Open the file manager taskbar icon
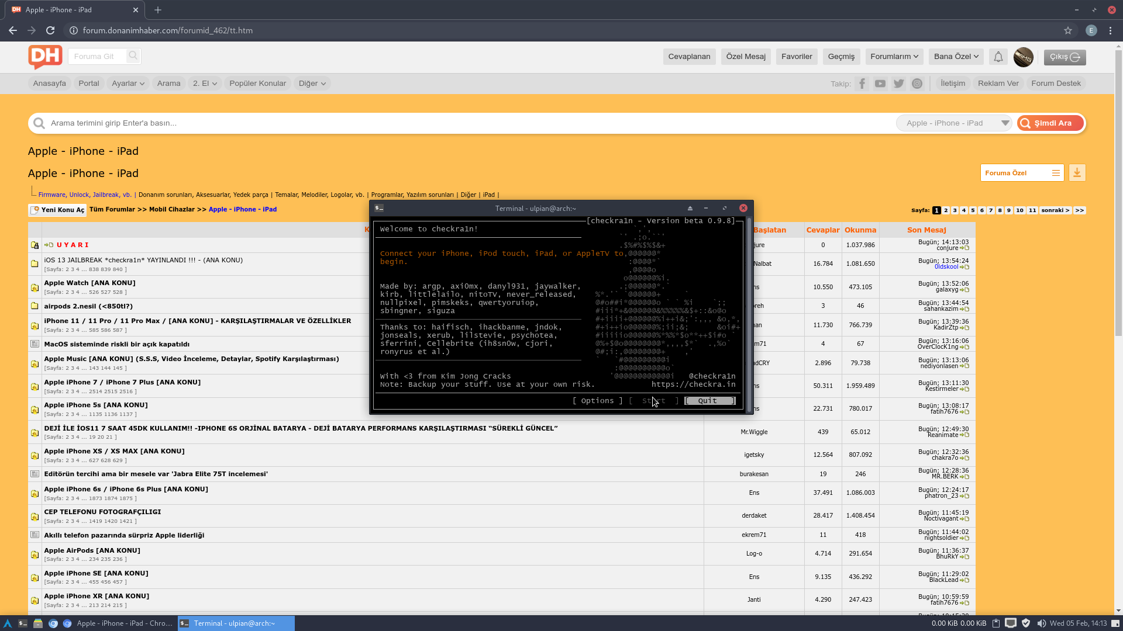Screen dimensions: 1123x631 pos(38,623)
